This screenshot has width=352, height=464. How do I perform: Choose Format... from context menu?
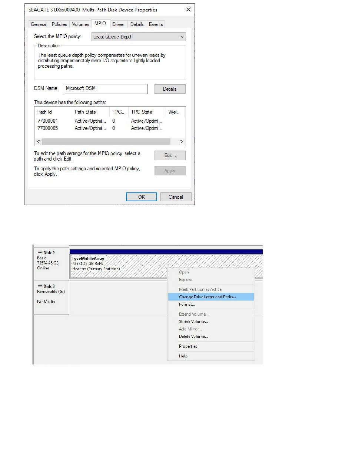pos(211,304)
